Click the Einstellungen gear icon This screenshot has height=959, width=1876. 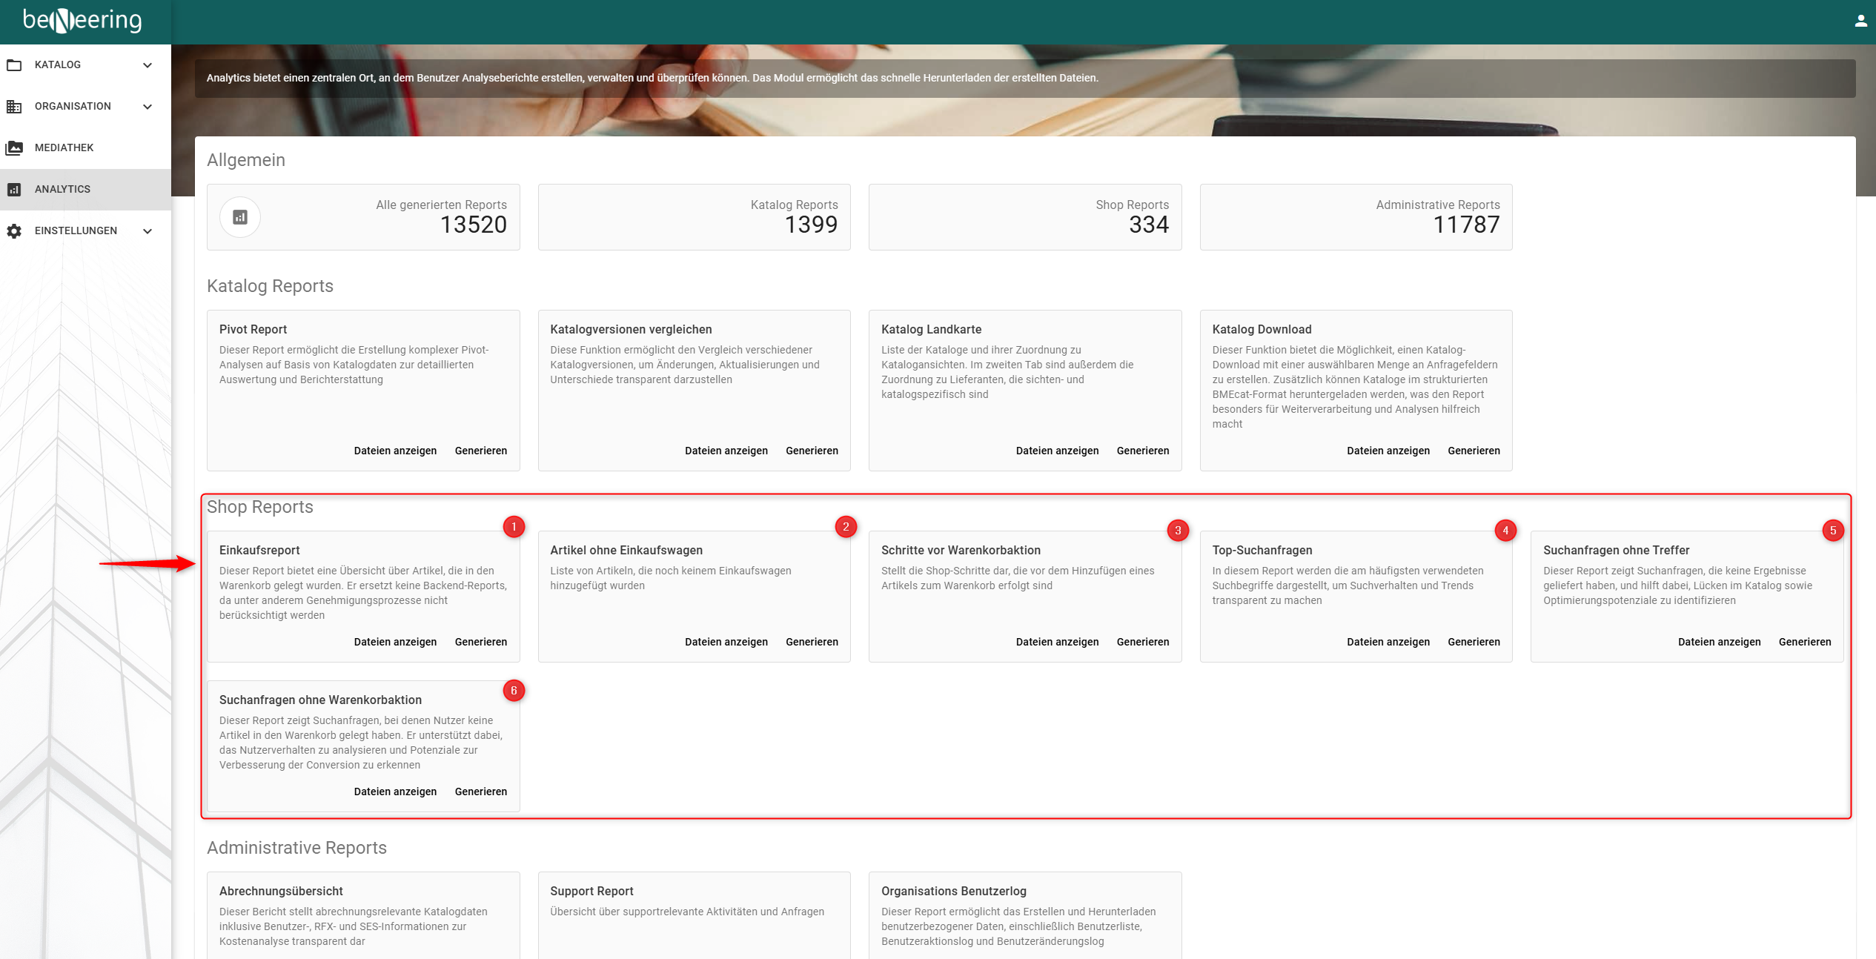(14, 231)
